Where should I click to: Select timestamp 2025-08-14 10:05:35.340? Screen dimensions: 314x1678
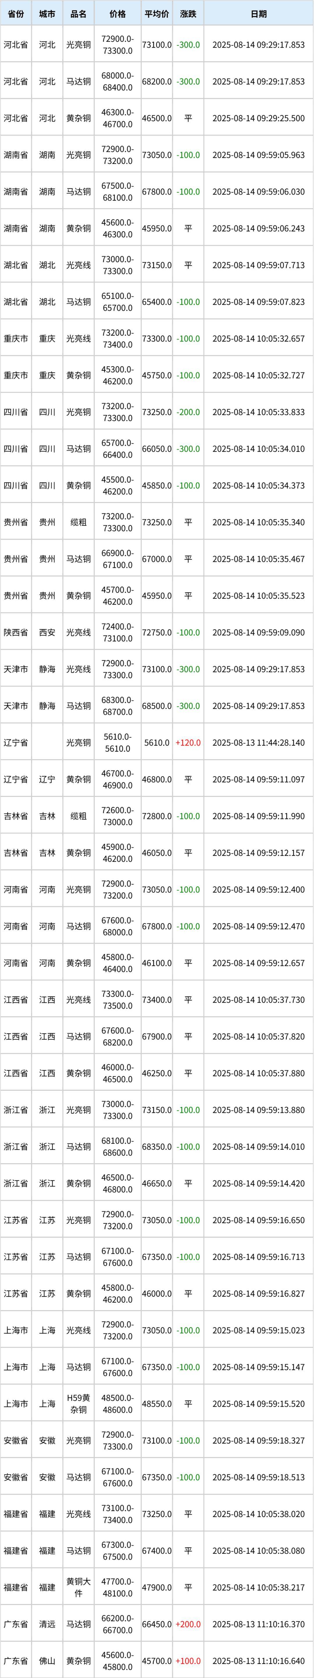click(258, 522)
